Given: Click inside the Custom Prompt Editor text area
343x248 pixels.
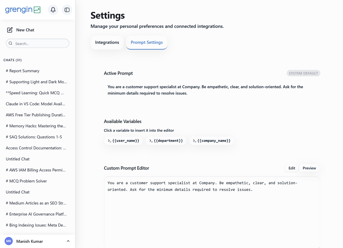Looking at the screenshot, I should [212, 212].
